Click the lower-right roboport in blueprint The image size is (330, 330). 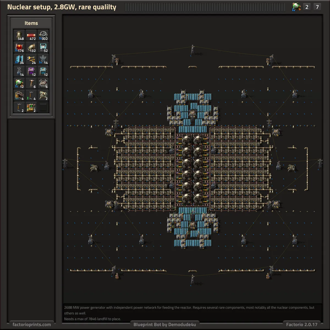276,204
